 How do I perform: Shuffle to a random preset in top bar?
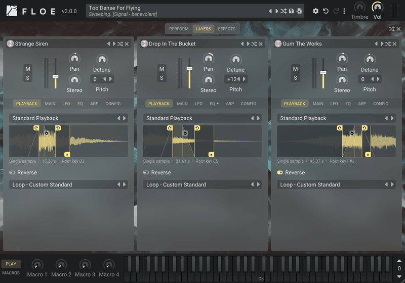click(283, 11)
